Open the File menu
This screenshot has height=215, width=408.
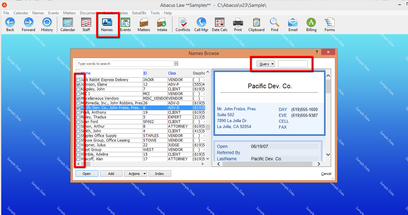pos(6,13)
